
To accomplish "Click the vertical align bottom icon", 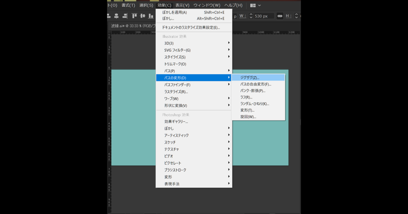I will tap(151, 16).
